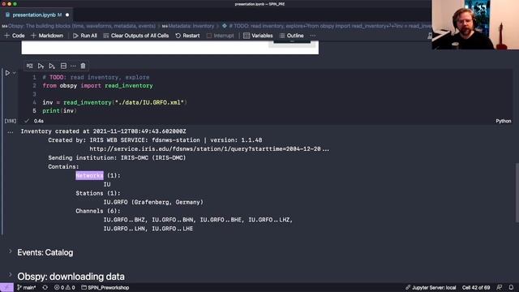Click the code line print(inv)
The height and width of the screenshot is (292, 519).
59,111
